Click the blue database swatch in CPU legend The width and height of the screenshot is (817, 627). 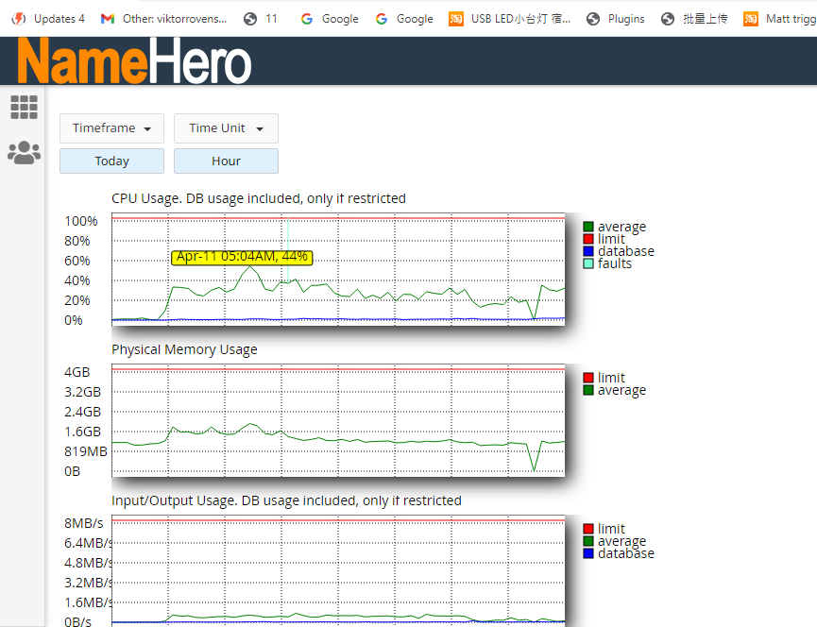(x=588, y=251)
